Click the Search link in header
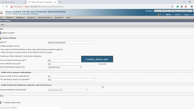 pyautogui.click(x=177, y=15)
